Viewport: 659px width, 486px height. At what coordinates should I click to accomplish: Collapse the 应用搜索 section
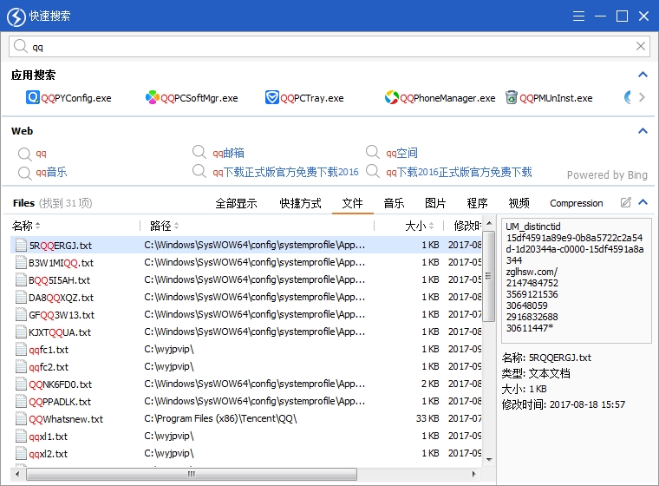(x=643, y=76)
